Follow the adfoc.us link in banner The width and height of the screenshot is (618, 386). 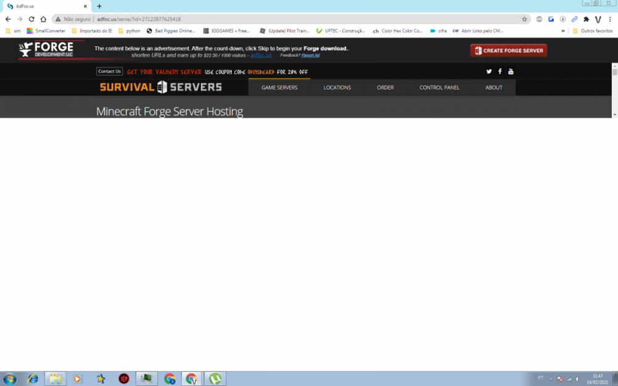tap(261, 55)
